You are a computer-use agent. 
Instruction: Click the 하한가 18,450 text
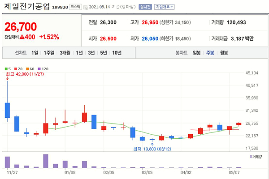pyautogui.click(x=175, y=39)
